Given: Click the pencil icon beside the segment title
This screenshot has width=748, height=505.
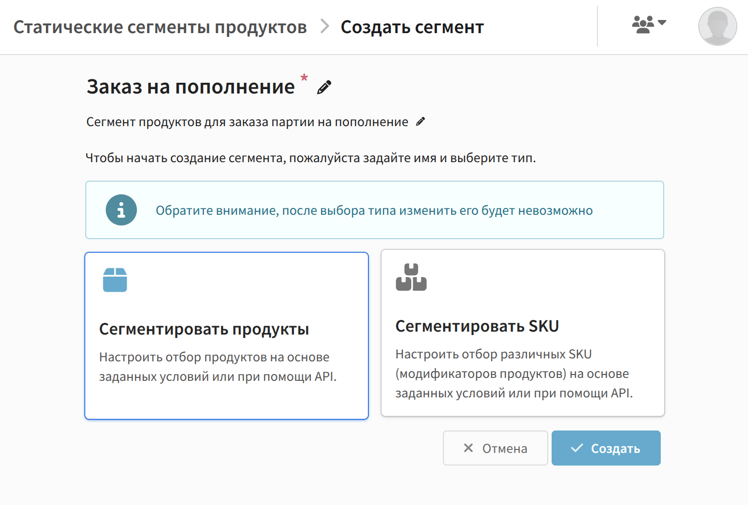Looking at the screenshot, I should (324, 87).
